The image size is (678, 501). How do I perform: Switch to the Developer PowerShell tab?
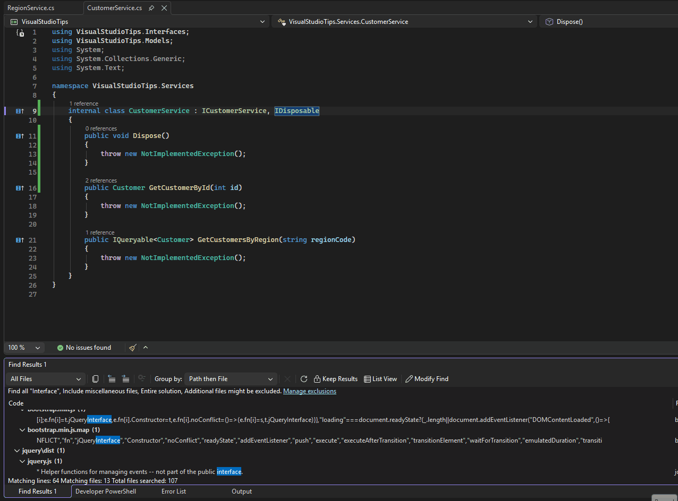click(106, 491)
